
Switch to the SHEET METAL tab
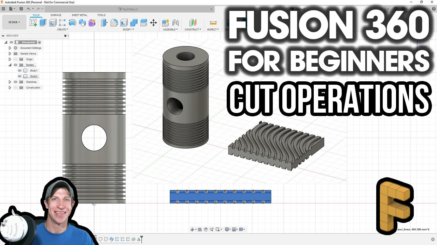[x=80, y=15]
